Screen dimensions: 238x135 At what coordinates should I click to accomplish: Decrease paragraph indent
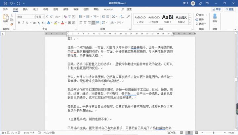[x=103, y=17]
